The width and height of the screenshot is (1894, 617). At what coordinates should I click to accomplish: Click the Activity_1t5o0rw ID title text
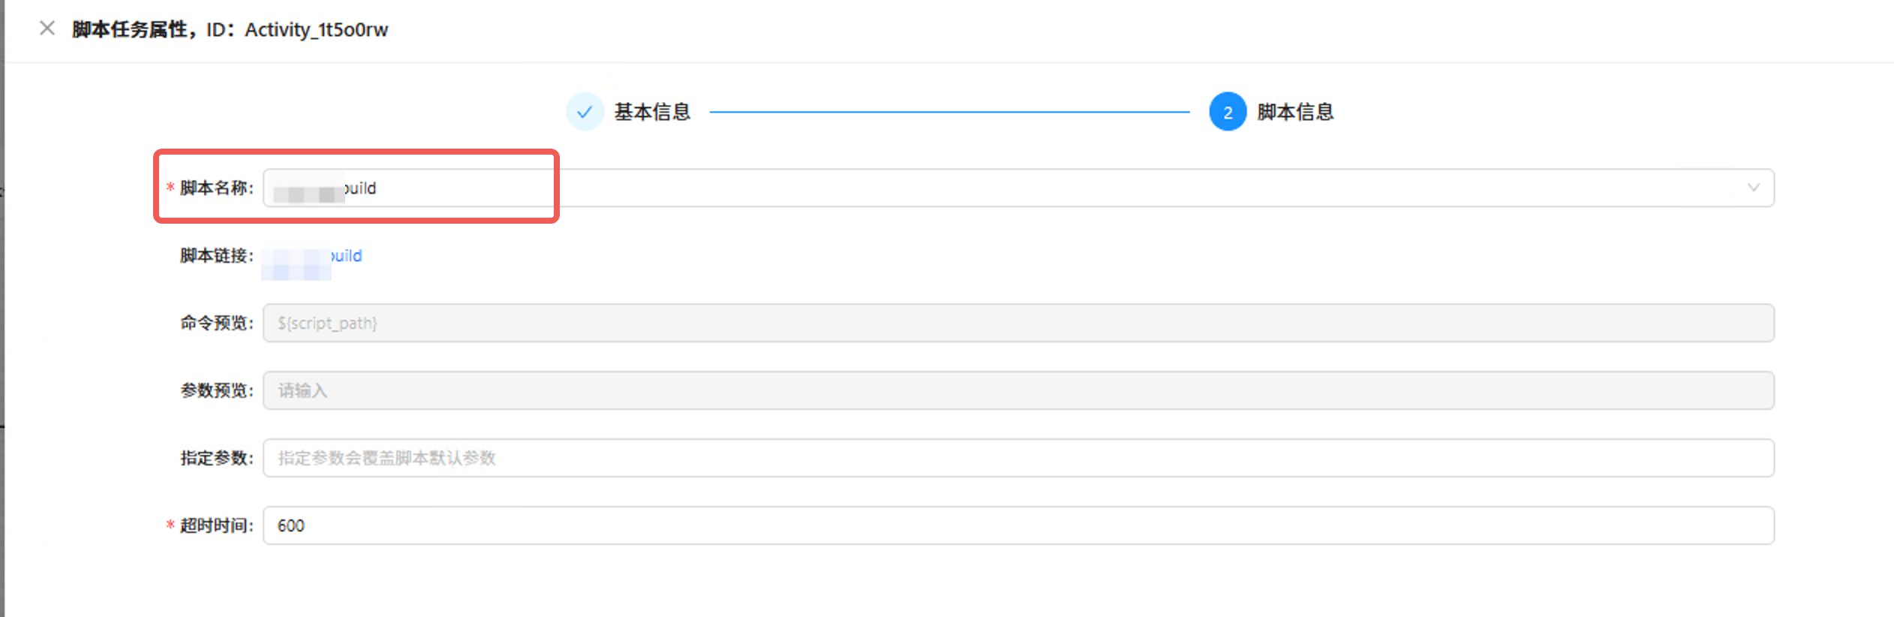(316, 29)
